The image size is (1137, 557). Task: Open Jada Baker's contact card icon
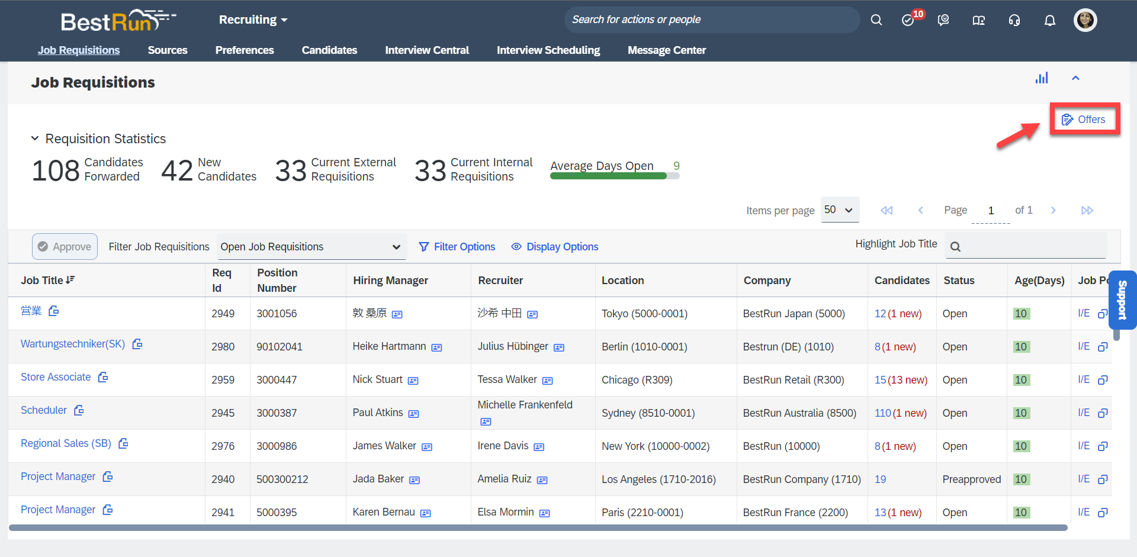pos(415,480)
